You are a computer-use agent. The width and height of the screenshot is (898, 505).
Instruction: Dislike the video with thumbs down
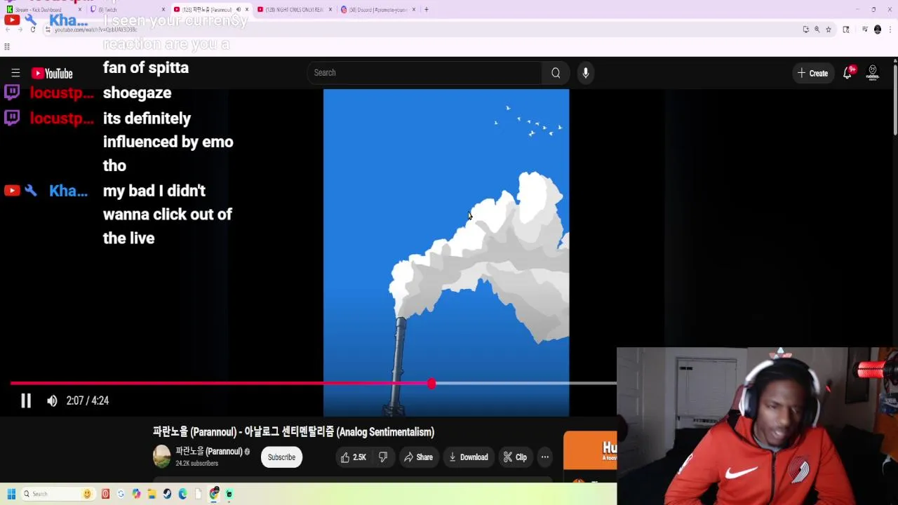(x=383, y=457)
